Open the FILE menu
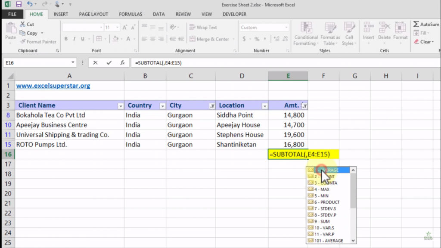The width and height of the screenshot is (441, 248). click(x=12, y=14)
